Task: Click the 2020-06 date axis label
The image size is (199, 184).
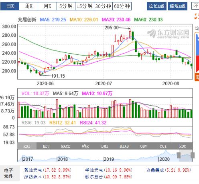Action: click(45, 84)
